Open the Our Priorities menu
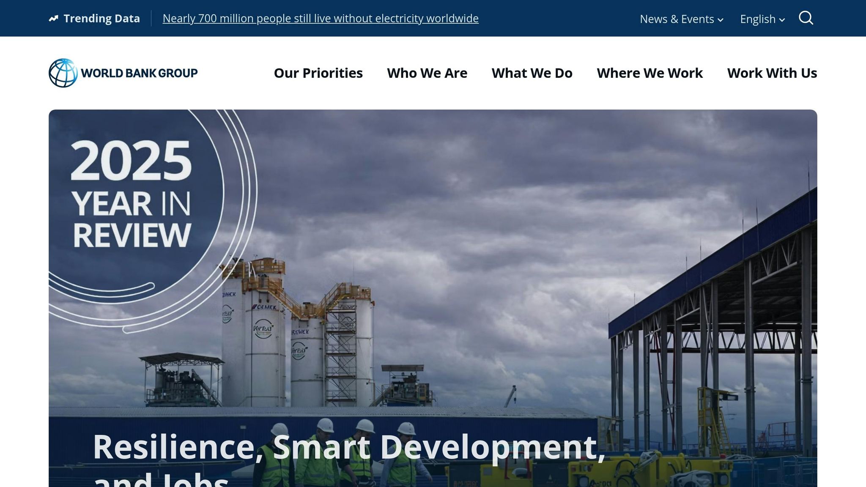866x487 pixels. tap(318, 73)
